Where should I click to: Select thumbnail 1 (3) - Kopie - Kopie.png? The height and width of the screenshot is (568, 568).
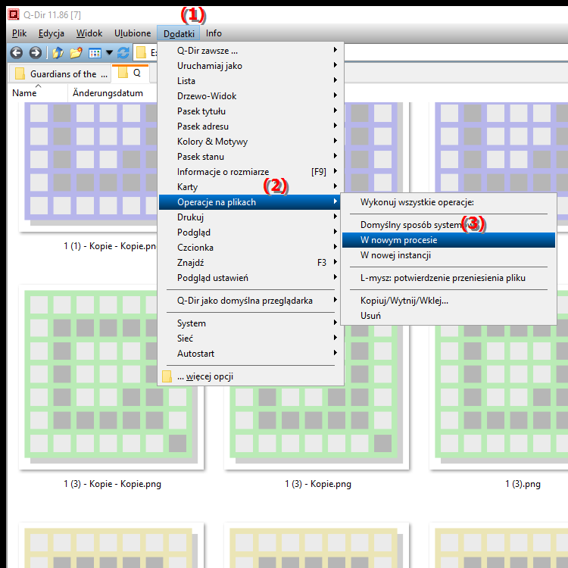tap(111, 377)
